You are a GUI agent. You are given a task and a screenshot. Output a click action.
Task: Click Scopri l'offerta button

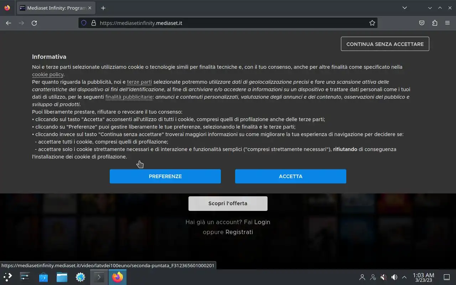(228, 203)
